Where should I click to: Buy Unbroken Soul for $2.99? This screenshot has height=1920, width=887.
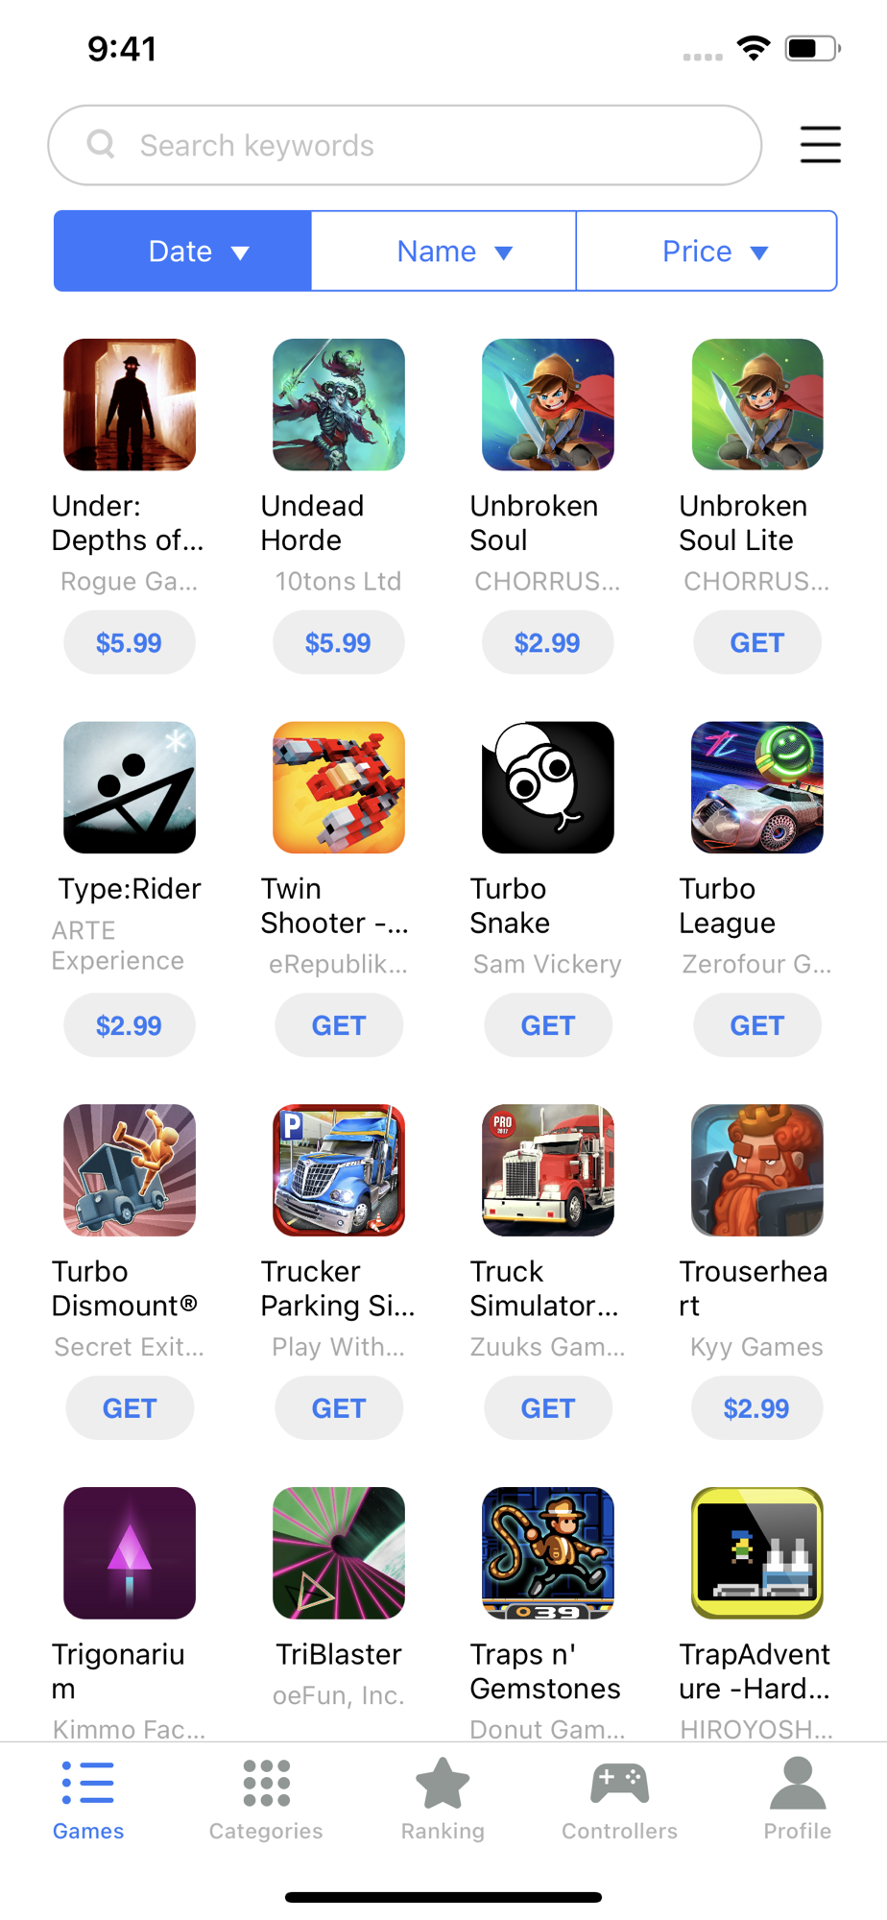pyautogui.click(x=547, y=642)
